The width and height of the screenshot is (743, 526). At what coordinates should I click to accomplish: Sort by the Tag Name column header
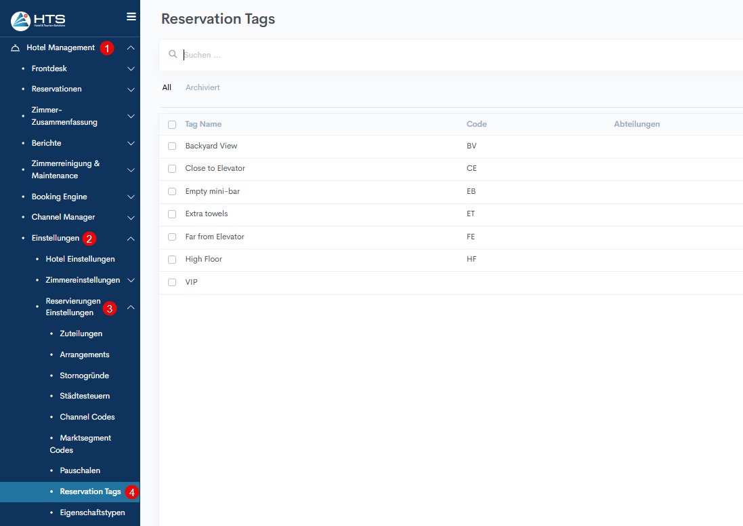click(x=203, y=124)
